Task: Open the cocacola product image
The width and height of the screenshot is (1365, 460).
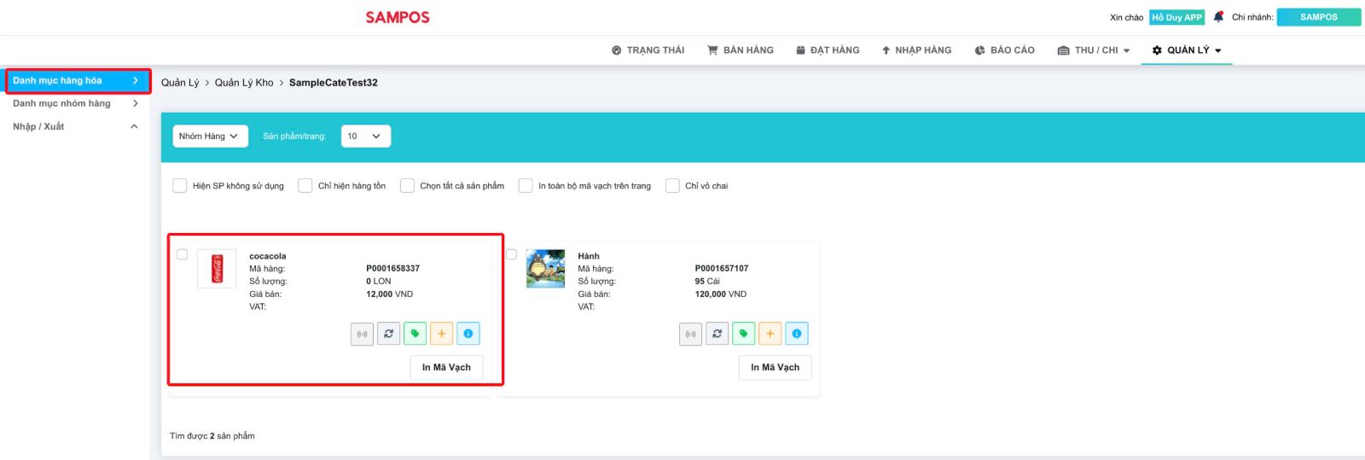Action: click(x=217, y=269)
